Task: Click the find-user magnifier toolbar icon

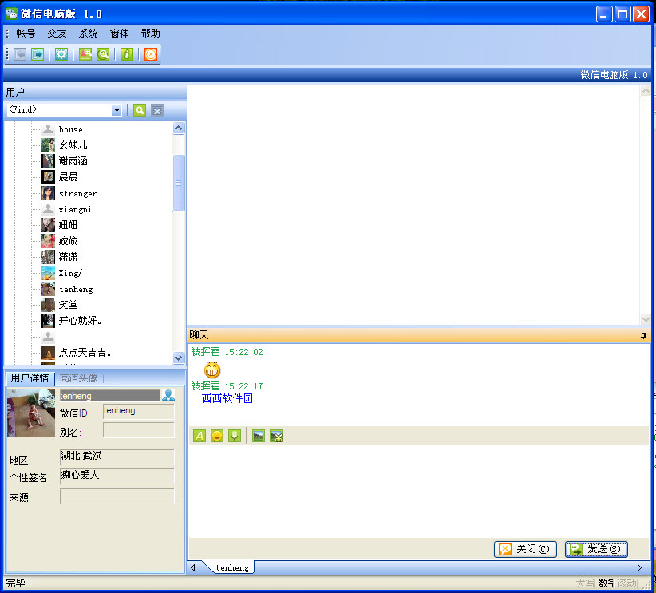Action: point(85,54)
